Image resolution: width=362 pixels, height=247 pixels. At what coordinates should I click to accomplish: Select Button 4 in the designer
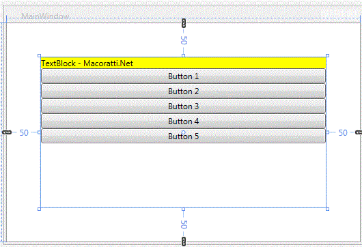(x=183, y=121)
